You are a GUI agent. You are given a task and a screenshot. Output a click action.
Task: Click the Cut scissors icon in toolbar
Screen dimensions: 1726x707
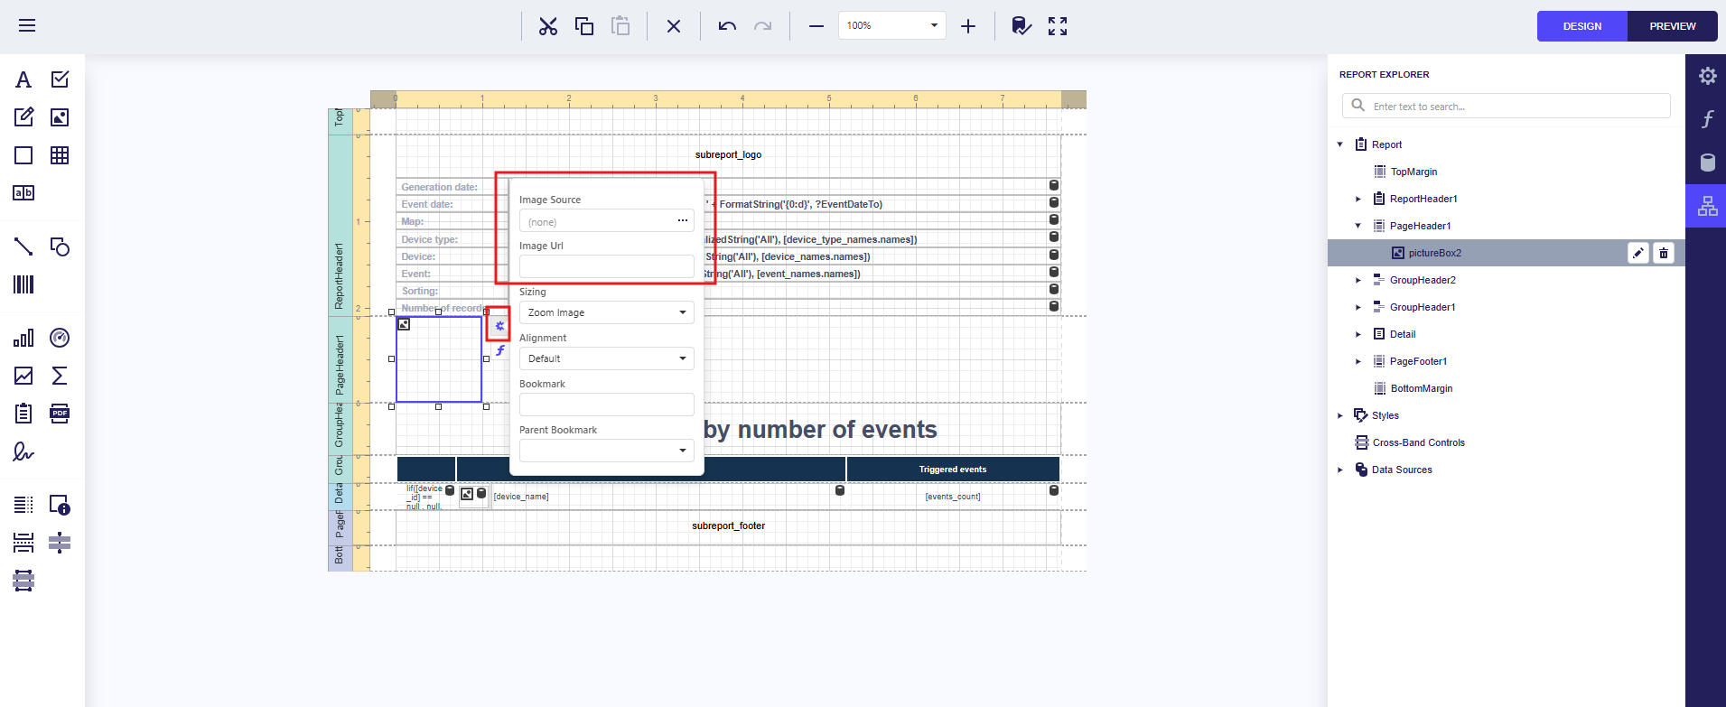(x=548, y=26)
